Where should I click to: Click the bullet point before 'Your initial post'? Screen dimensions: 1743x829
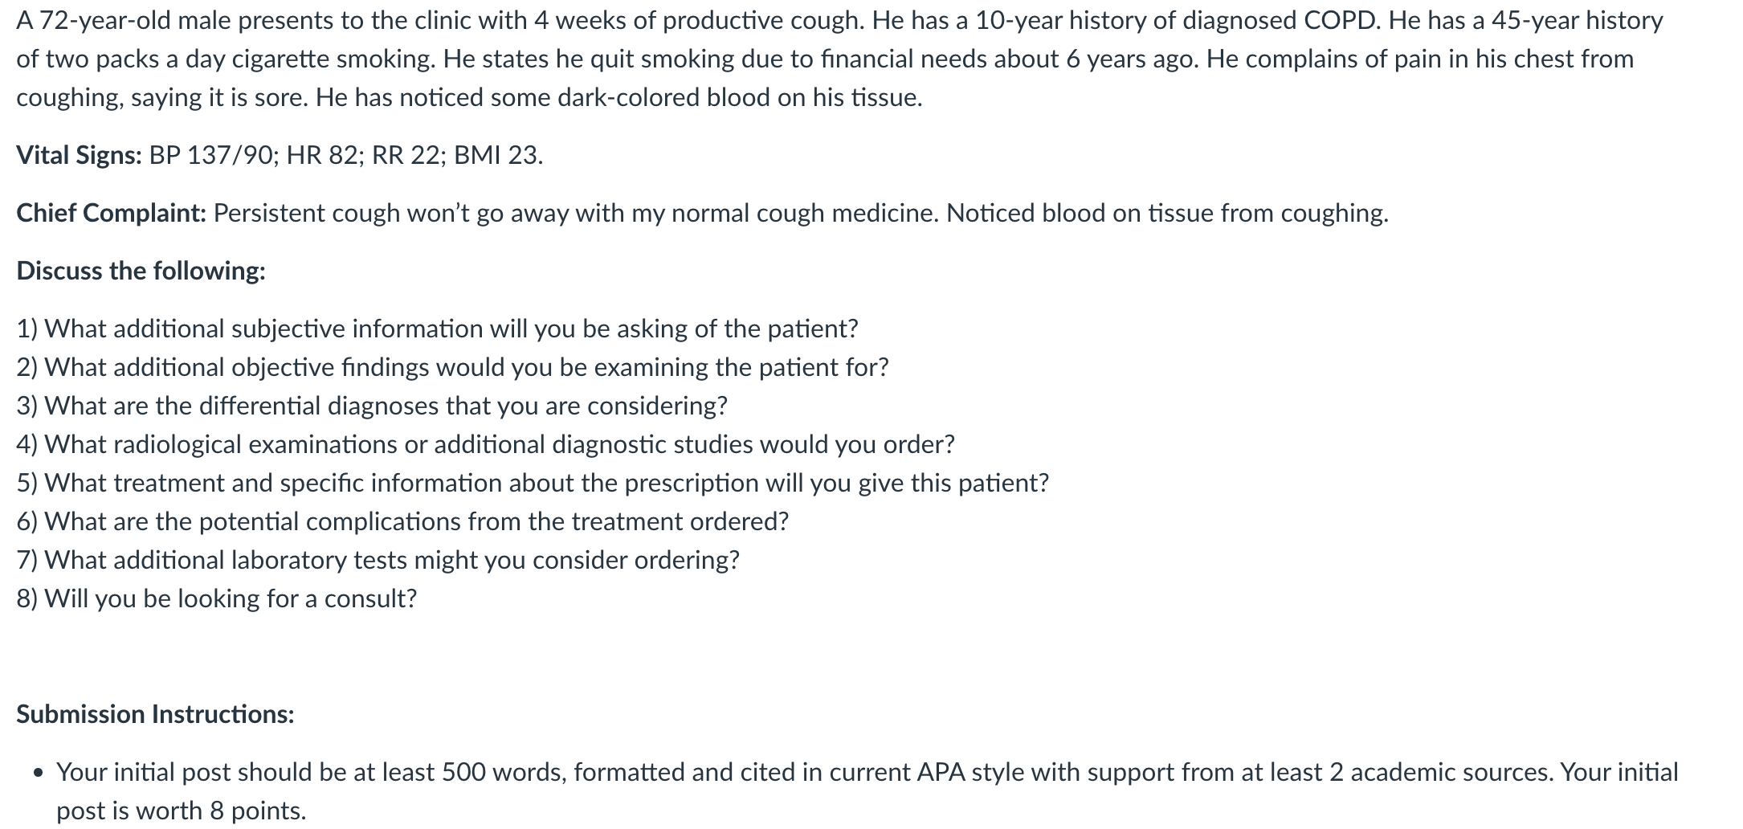click(x=38, y=773)
